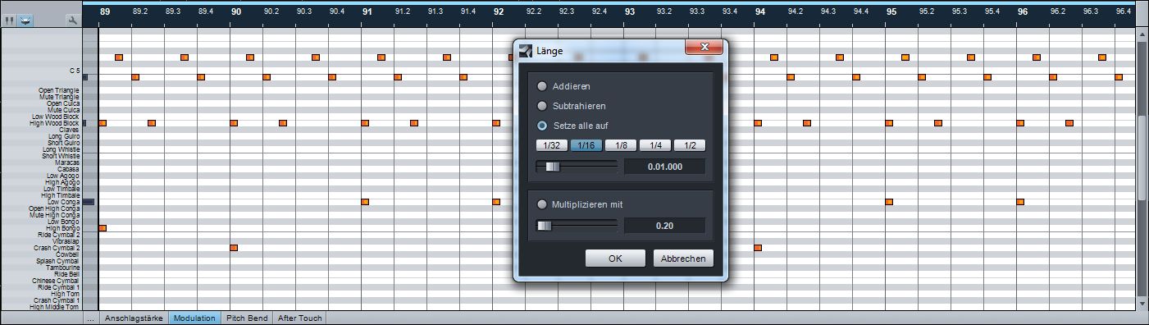Select the High Bongo drum label

pos(62,228)
